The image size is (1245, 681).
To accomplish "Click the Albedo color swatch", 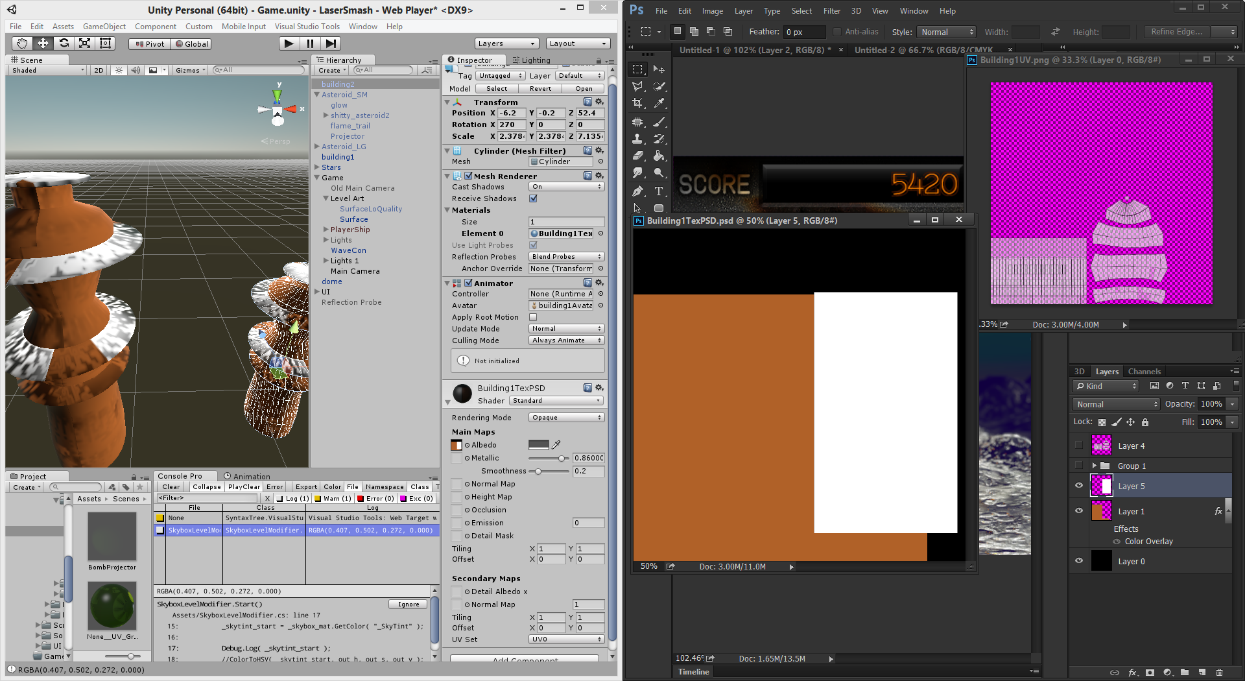I will [540, 445].
